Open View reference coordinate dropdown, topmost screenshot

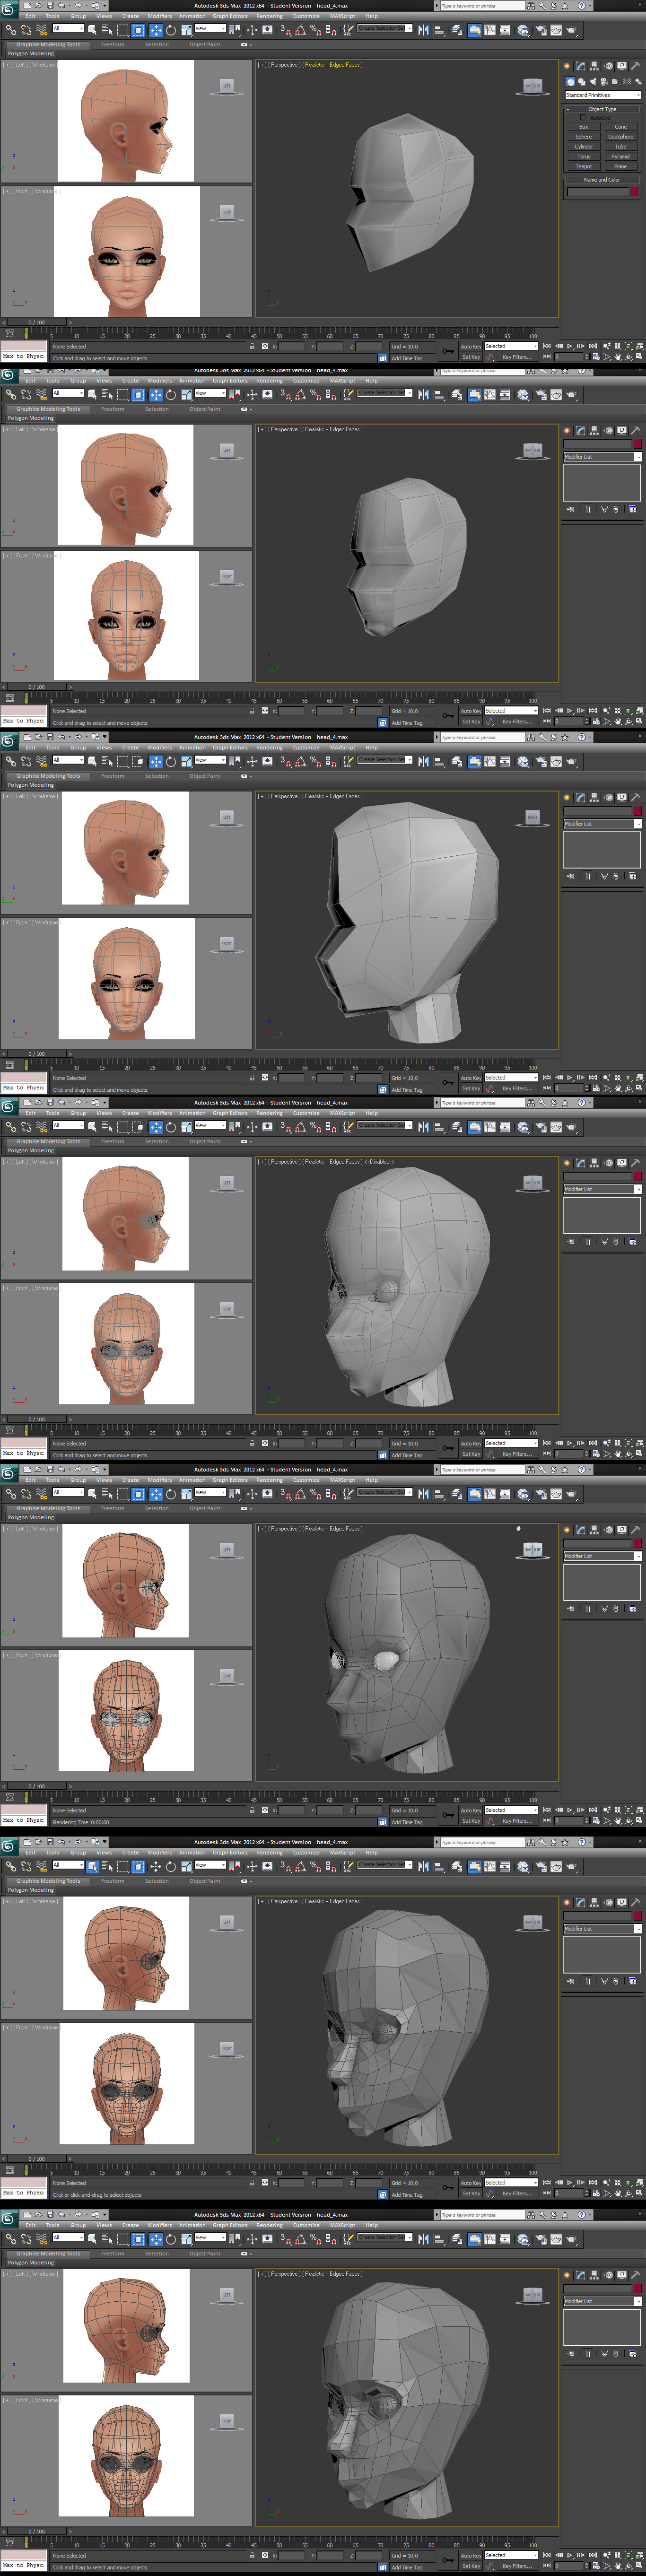click(210, 29)
